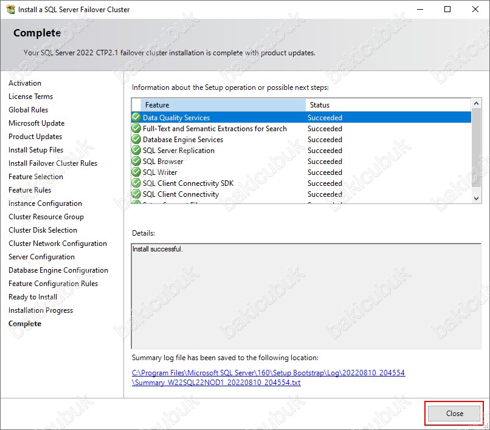This screenshot has width=490, height=430.
Task: Click the installer box icon in the title bar
Action: 10,9
